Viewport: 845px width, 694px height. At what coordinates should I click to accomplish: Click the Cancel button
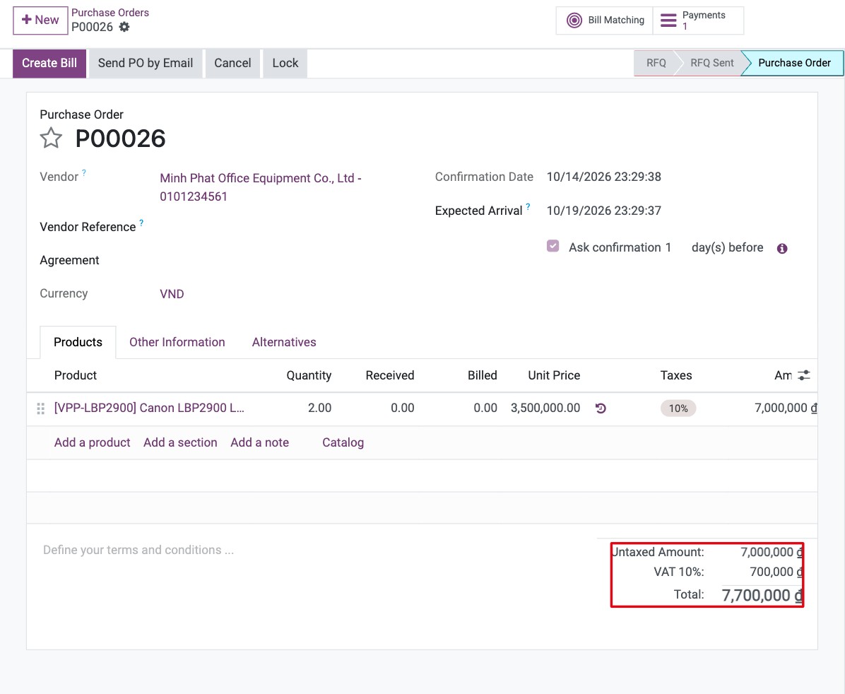tap(233, 63)
